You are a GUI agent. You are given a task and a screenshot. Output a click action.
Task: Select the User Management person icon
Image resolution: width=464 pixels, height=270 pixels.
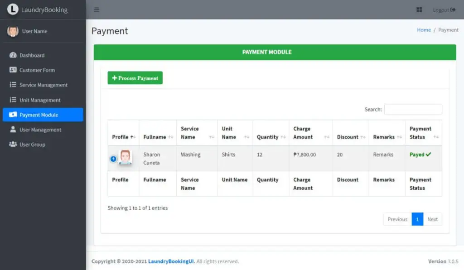click(12, 130)
